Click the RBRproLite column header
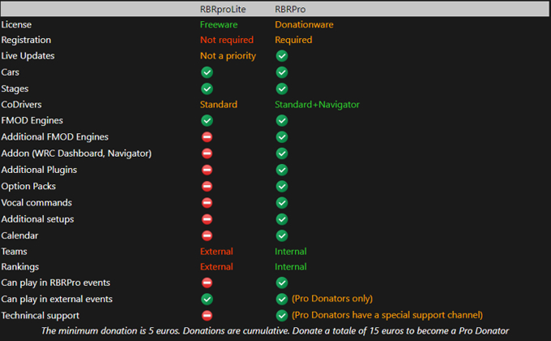Screen dimensions: 551x341 pyautogui.click(x=223, y=9)
